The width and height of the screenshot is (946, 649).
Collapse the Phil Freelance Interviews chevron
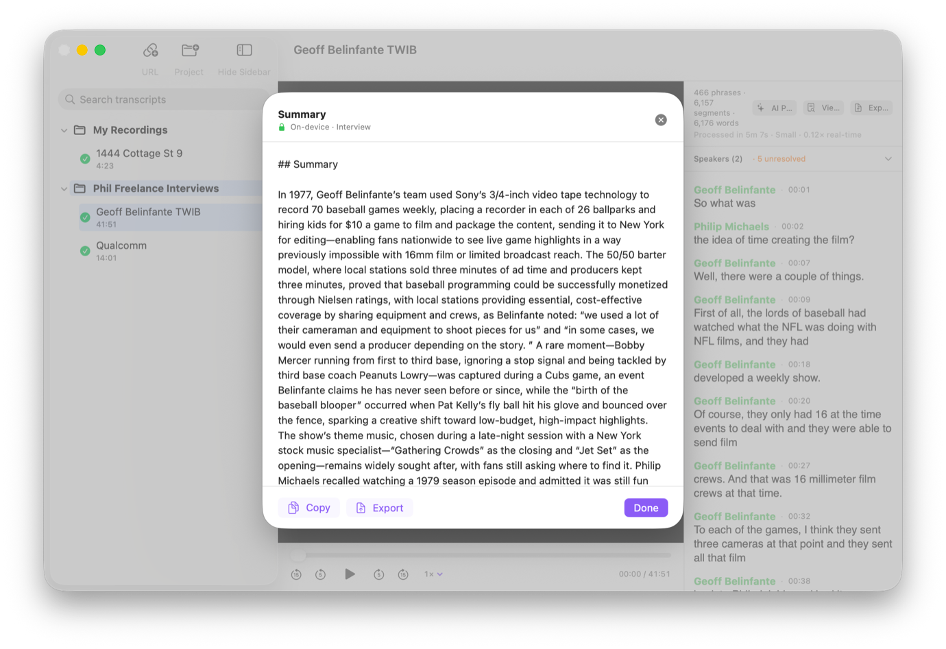click(x=64, y=188)
